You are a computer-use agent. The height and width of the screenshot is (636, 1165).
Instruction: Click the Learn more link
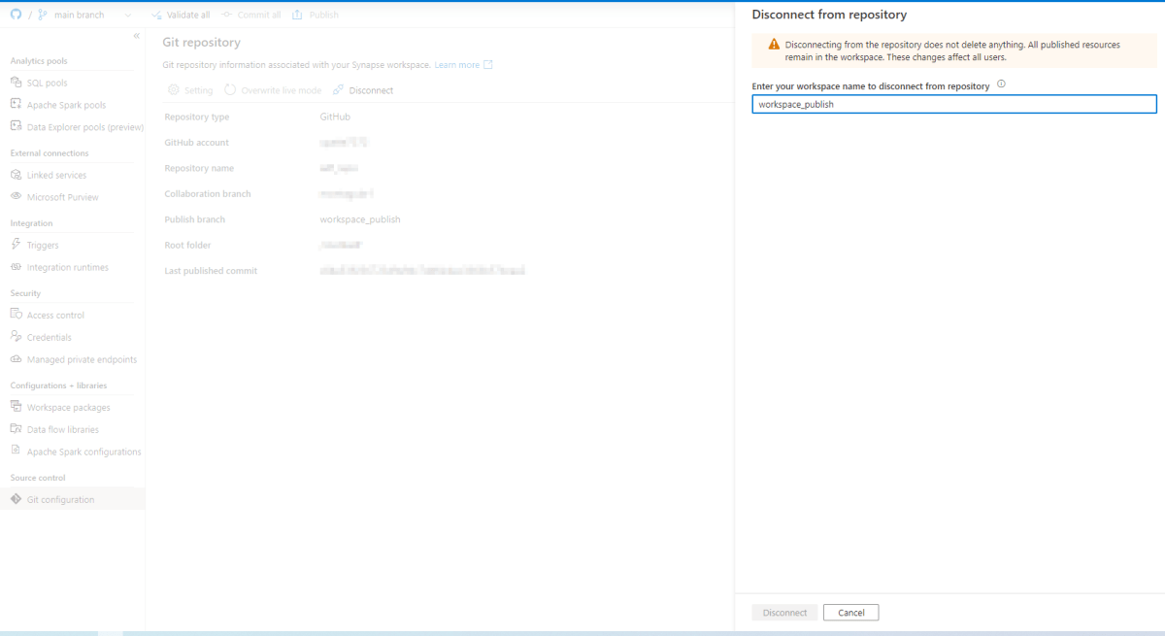pos(456,65)
